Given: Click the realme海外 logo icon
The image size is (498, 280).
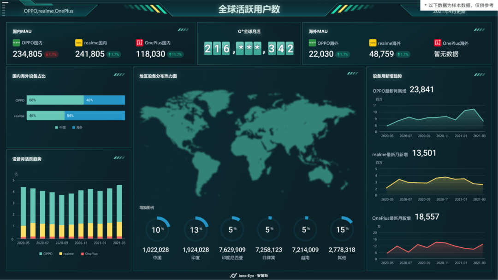Looking at the screenshot, I should (x=373, y=42).
